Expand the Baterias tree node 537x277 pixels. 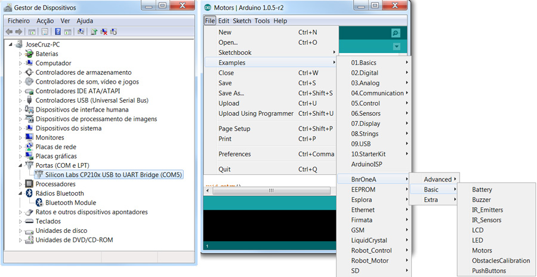pos(20,54)
